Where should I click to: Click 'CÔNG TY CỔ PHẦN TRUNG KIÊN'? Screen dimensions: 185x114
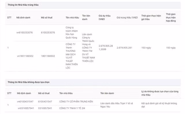pos(76,102)
